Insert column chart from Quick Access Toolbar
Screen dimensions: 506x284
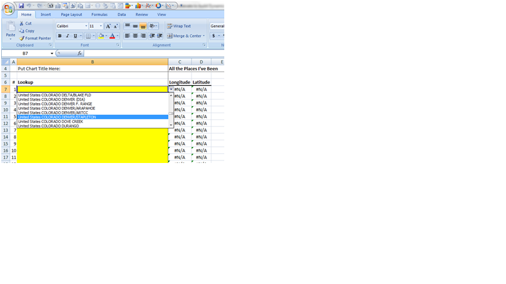138,6
